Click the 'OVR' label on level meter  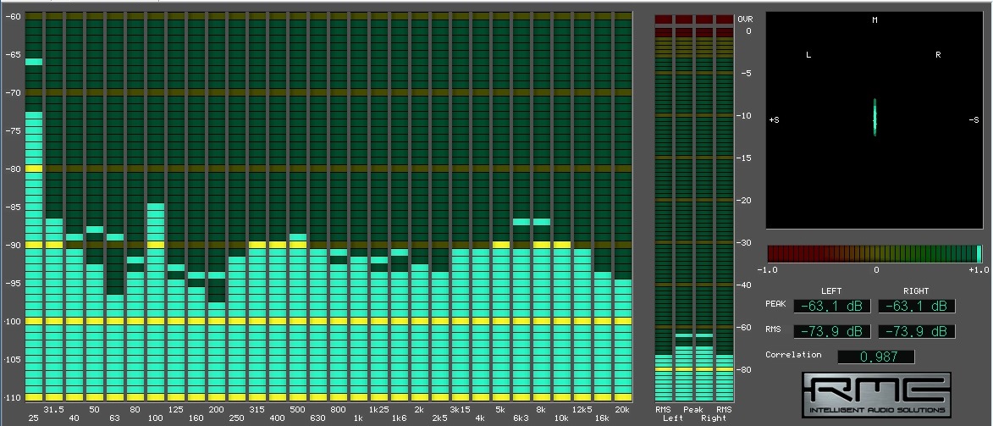click(745, 19)
